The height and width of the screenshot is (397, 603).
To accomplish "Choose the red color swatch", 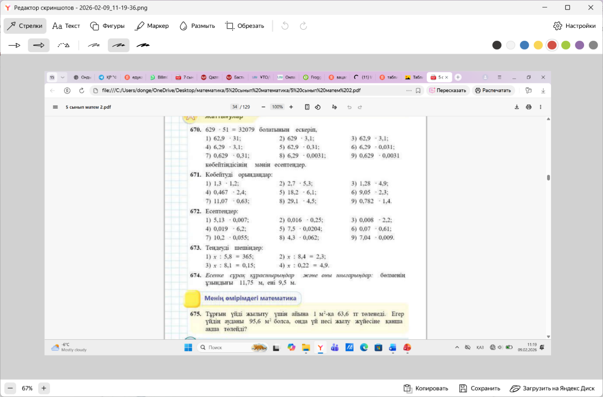I will [552, 45].
